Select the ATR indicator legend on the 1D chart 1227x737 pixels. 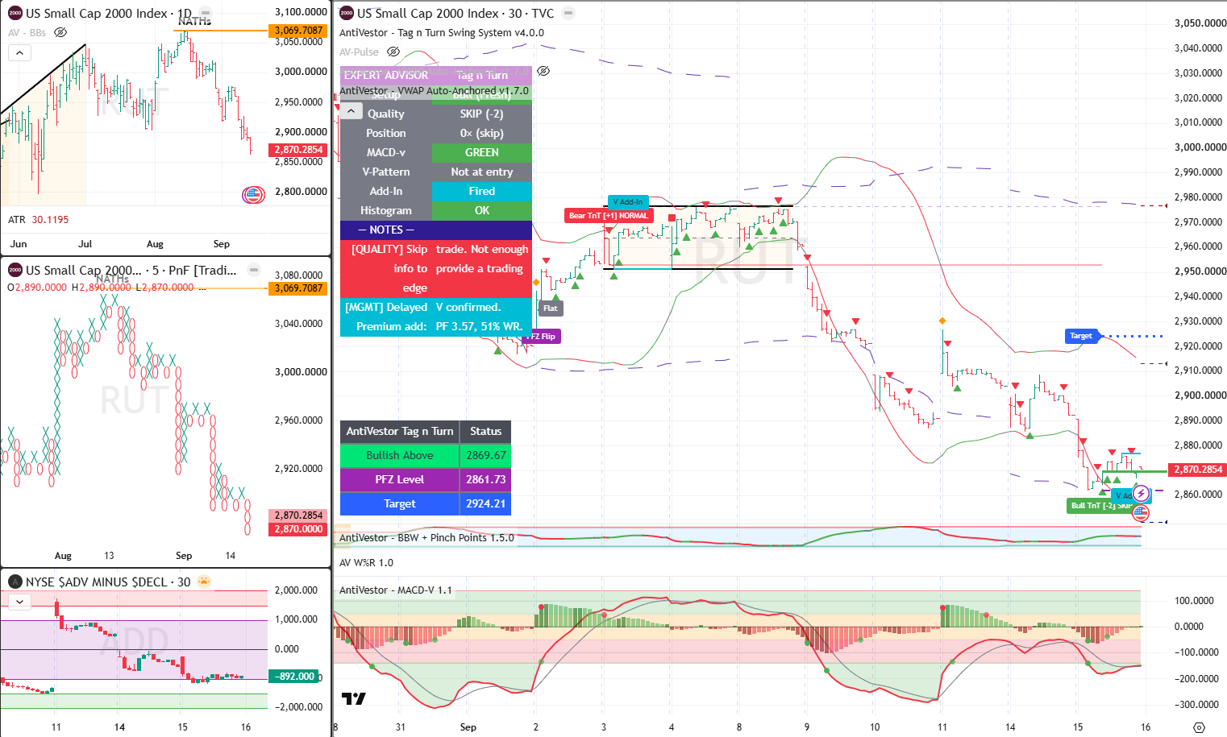[x=17, y=219]
